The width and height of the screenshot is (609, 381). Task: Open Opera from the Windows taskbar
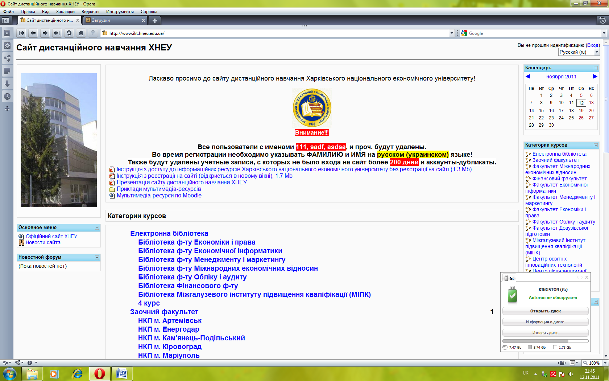point(99,373)
